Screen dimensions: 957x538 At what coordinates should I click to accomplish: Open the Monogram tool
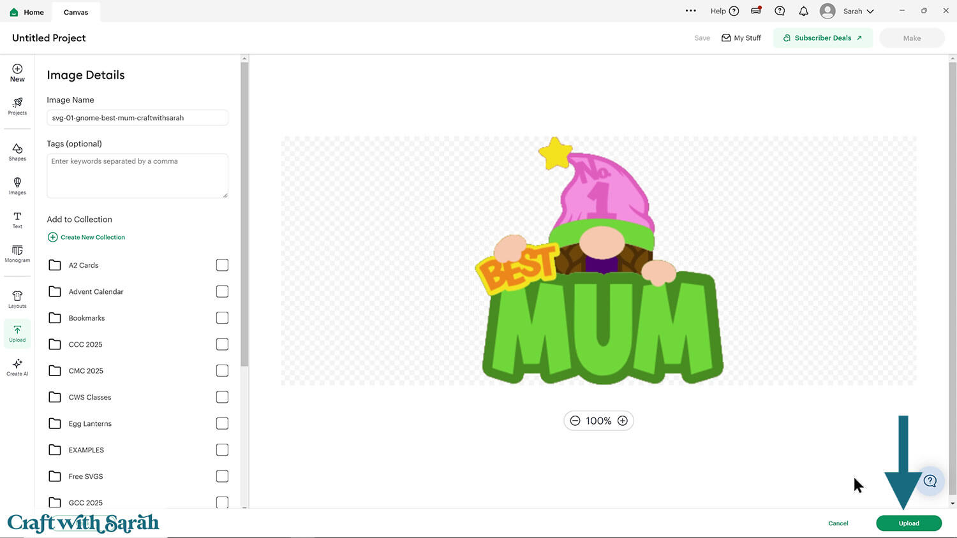click(17, 254)
